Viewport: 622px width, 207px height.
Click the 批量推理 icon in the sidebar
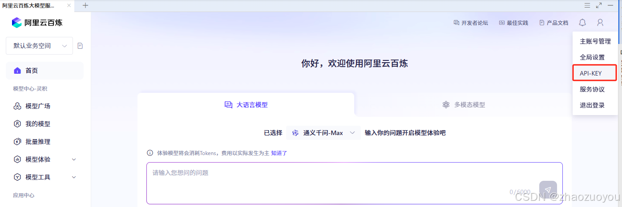(x=17, y=142)
